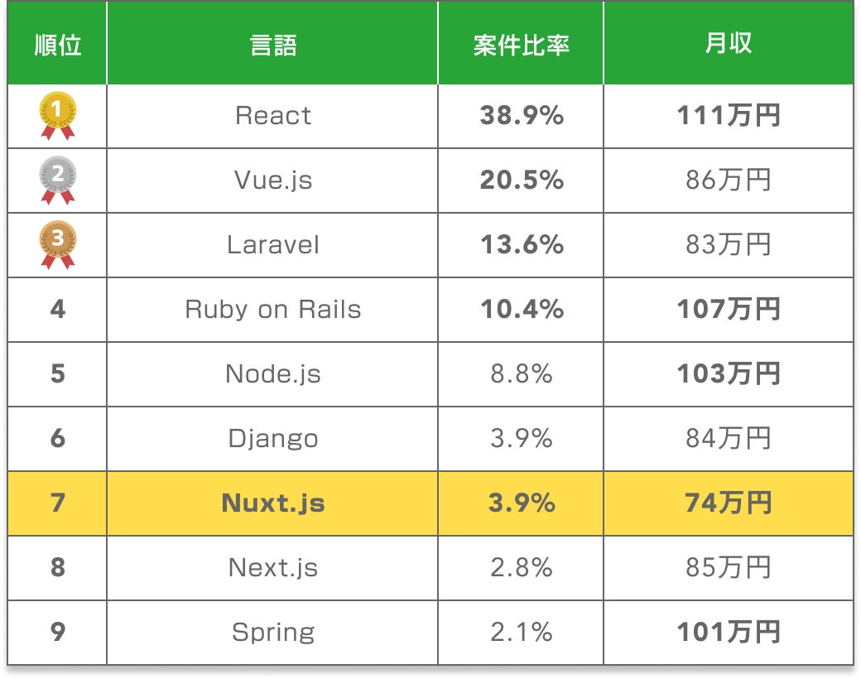Select the 月収 column header
The width and height of the screenshot is (861, 679).
coord(729,44)
